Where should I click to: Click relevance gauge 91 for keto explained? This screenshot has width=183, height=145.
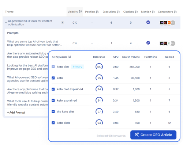(99, 100)
